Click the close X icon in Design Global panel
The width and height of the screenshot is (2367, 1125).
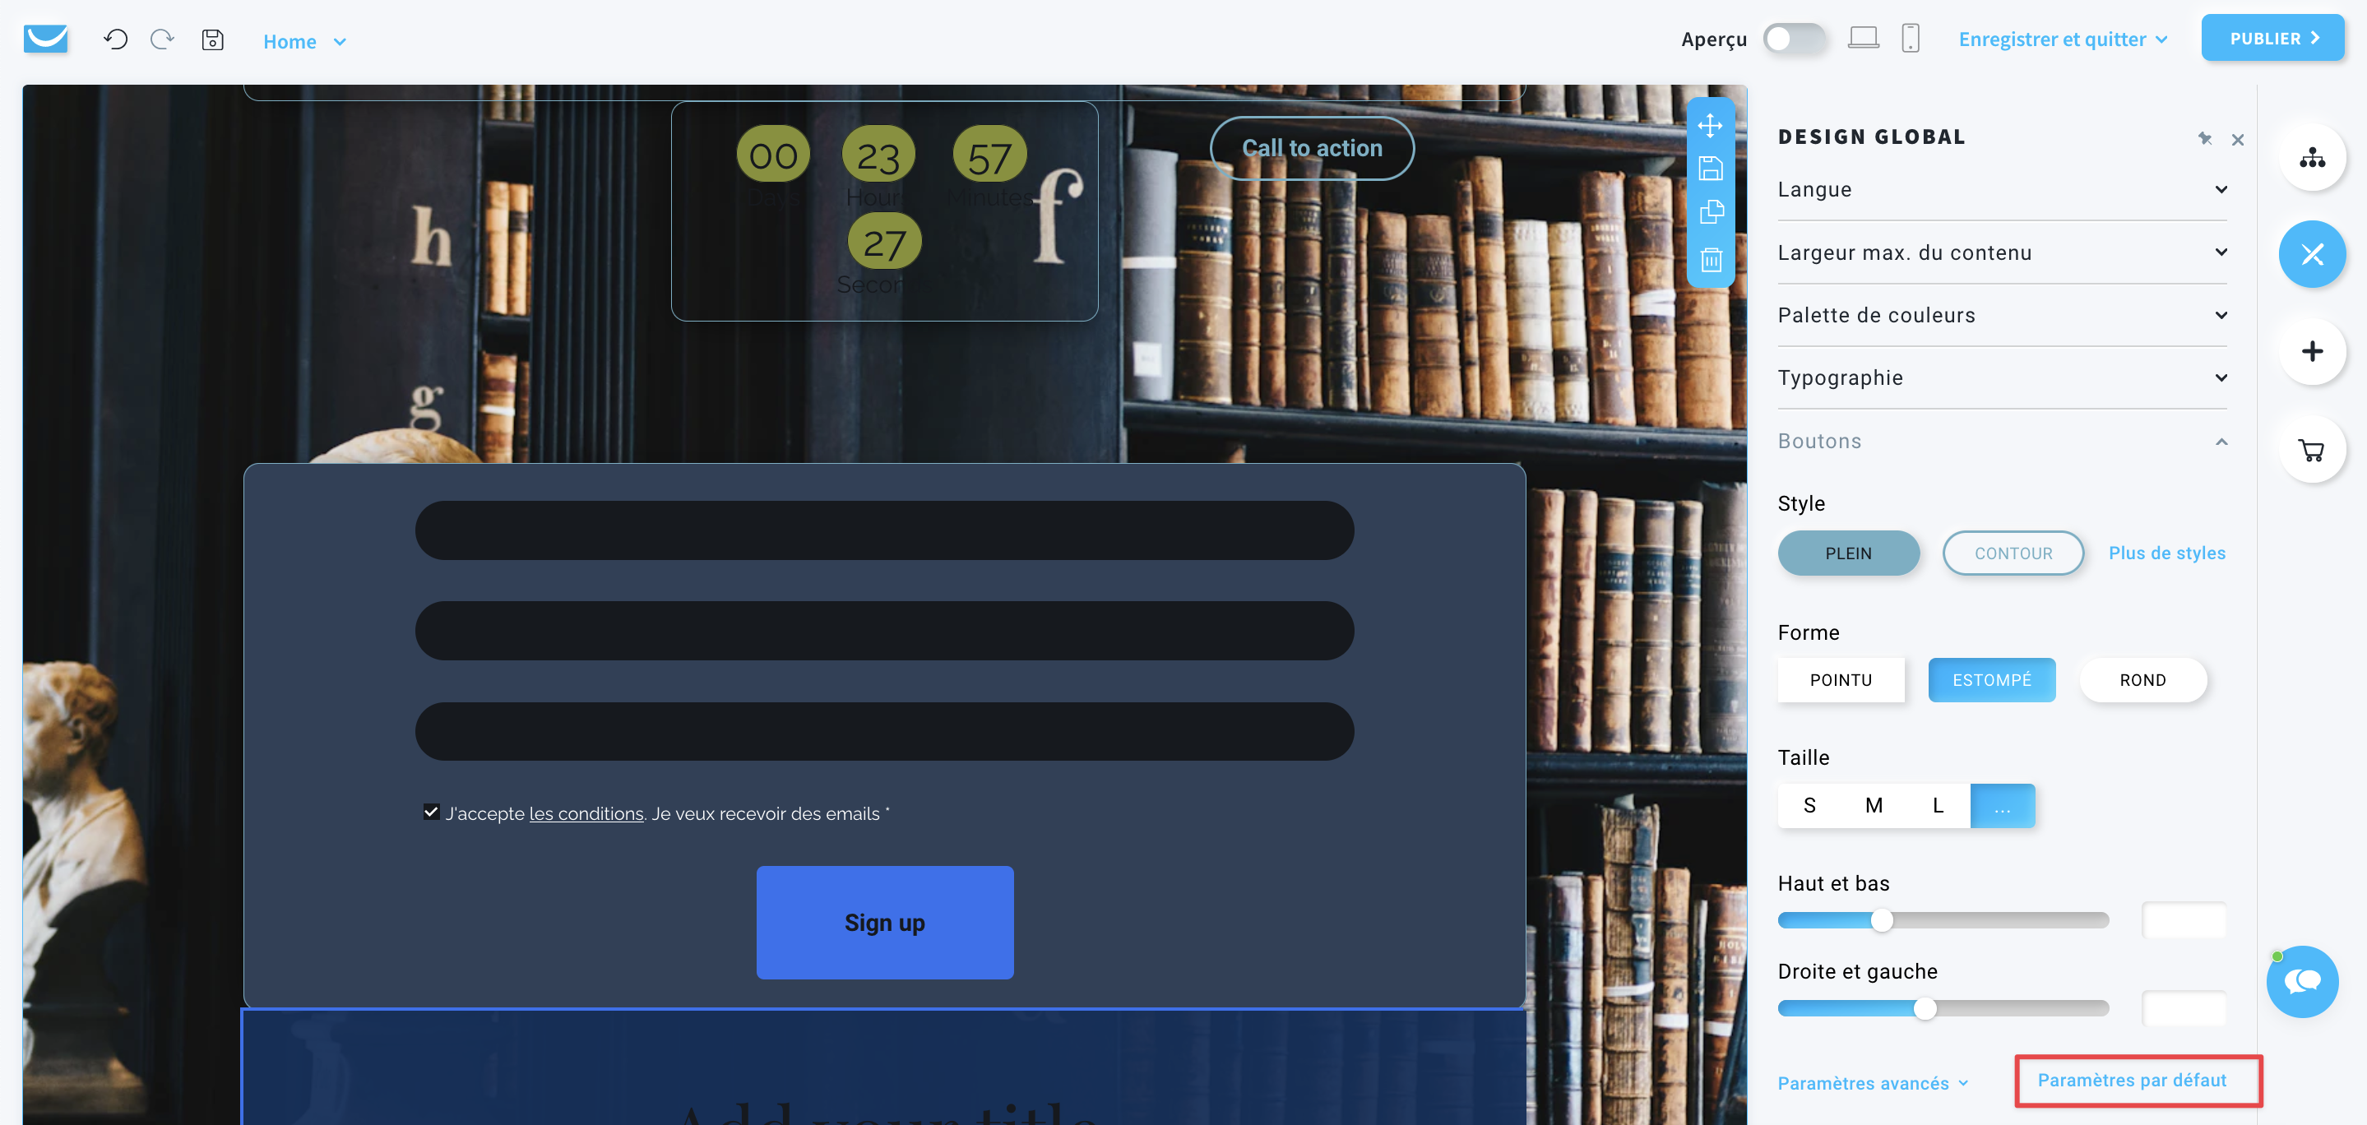point(2239,139)
